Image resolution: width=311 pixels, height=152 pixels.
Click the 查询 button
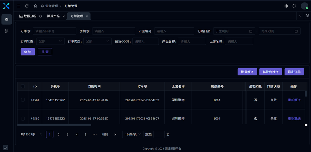point(28,52)
